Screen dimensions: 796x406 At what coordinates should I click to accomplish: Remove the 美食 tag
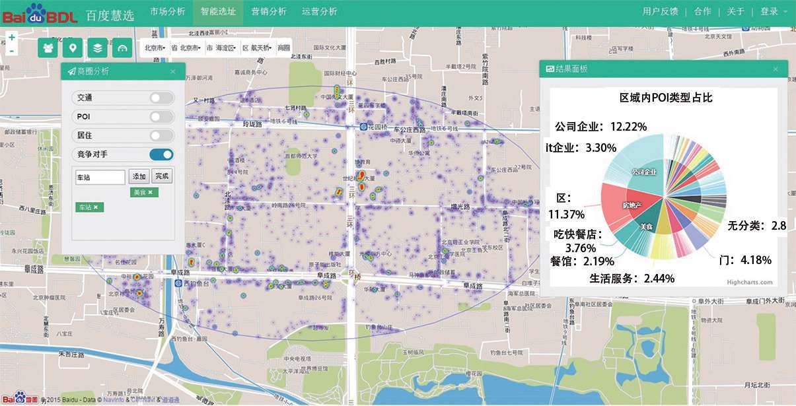pyautogui.click(x=150, y=192)
